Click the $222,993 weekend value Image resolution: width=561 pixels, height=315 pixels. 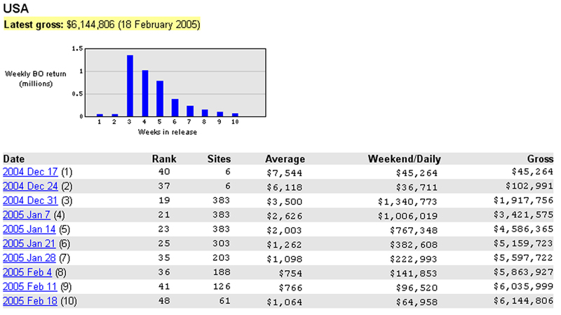coord(414,259)
